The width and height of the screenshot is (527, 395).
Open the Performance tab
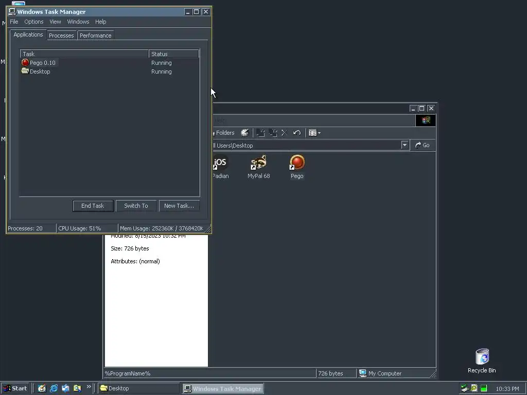pyautogui.click(x=95, y=35)
